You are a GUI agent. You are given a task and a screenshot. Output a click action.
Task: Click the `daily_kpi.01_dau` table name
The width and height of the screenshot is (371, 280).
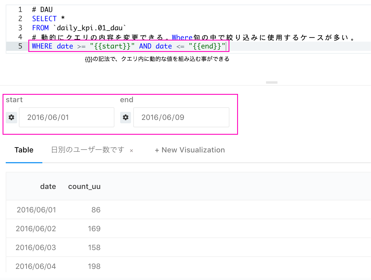pyautogui.click(x=90, y=28)
